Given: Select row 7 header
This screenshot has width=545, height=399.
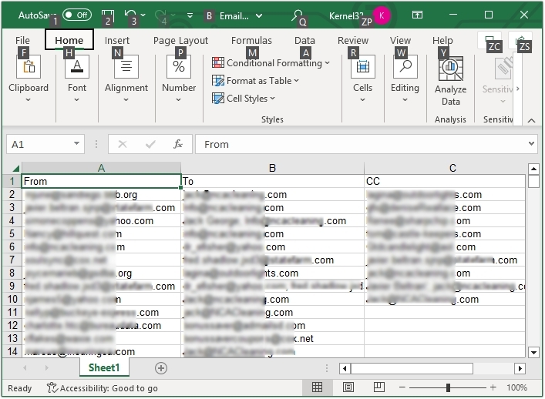Looking at the screenshot, I should point(12,260).
